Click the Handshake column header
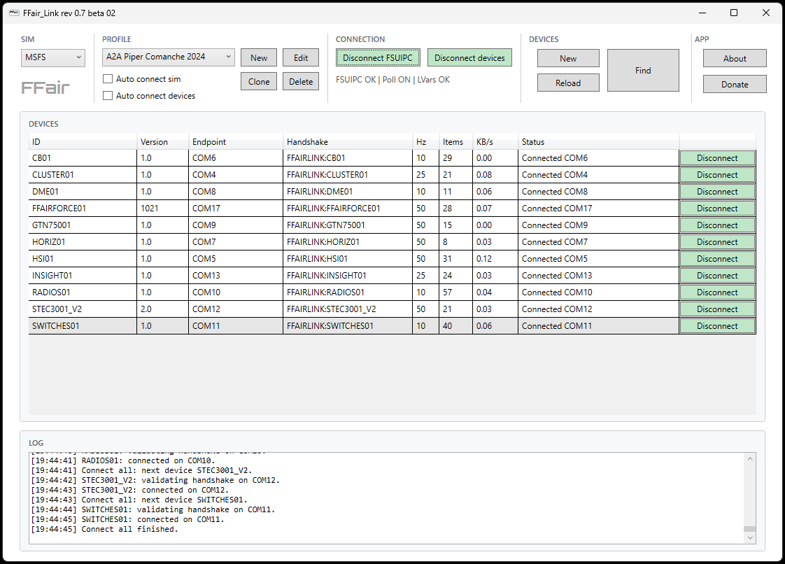The width and height of the screenshot is (785, 564). point(348,142)
